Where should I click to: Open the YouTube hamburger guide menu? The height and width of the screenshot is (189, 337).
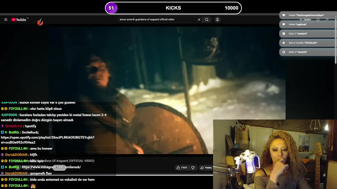pyautogui.click(x=6, y=20)
